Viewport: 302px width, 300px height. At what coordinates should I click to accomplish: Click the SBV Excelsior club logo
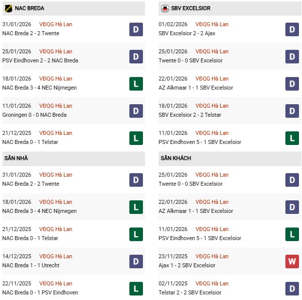[x=164, y=8]
